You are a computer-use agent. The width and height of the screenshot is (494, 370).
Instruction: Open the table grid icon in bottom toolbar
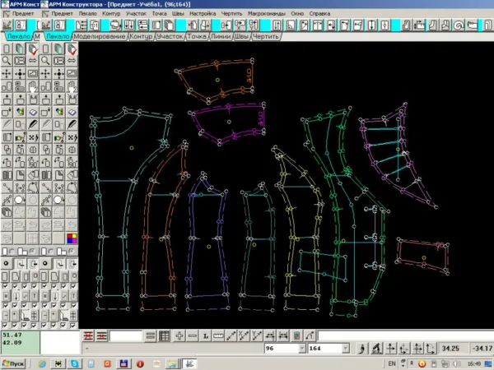(164, 336)
